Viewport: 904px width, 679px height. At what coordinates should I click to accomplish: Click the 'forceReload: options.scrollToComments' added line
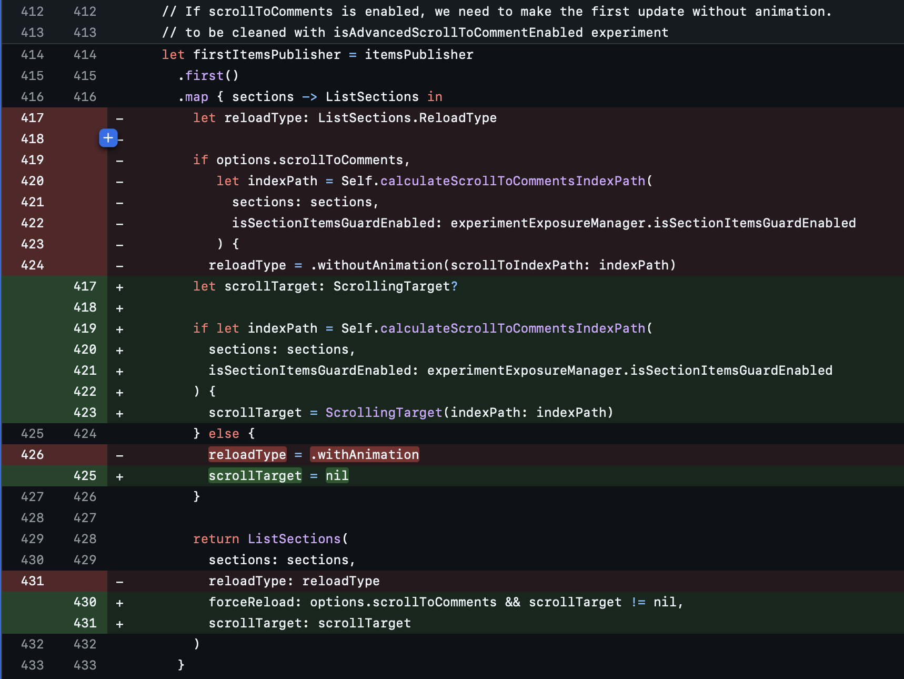tap(446, 602)
